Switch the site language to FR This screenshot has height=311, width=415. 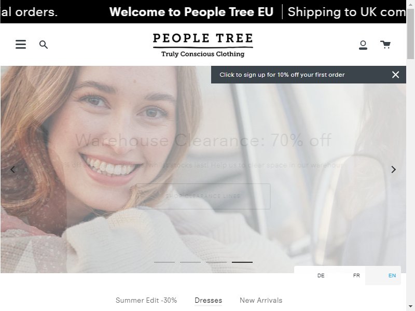356,276
